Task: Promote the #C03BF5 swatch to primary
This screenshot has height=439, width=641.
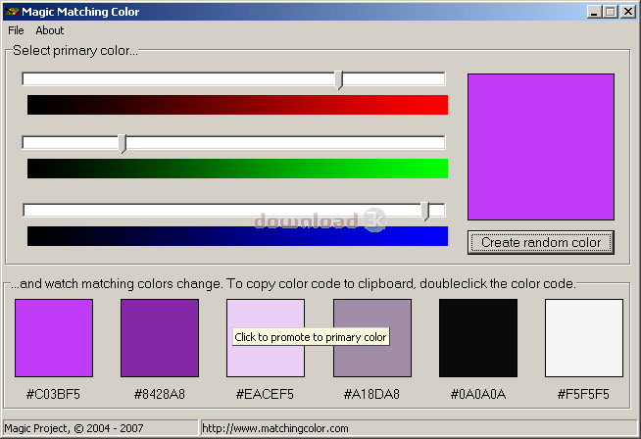Action: (x=54, y=338)
